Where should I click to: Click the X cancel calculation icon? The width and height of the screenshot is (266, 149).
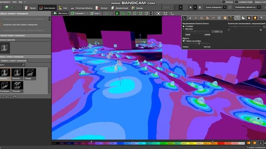pos(190,7)
